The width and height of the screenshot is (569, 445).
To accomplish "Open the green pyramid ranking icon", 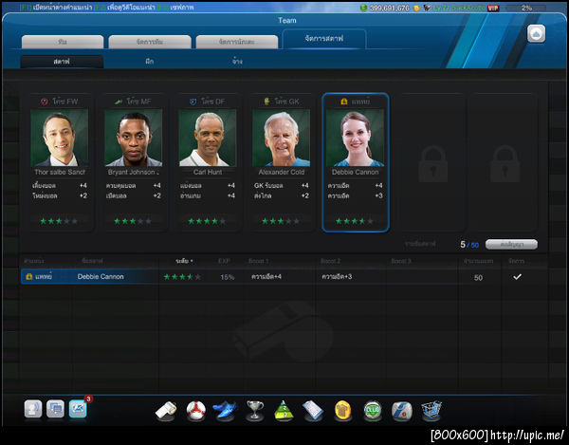I will pos(284,411).
